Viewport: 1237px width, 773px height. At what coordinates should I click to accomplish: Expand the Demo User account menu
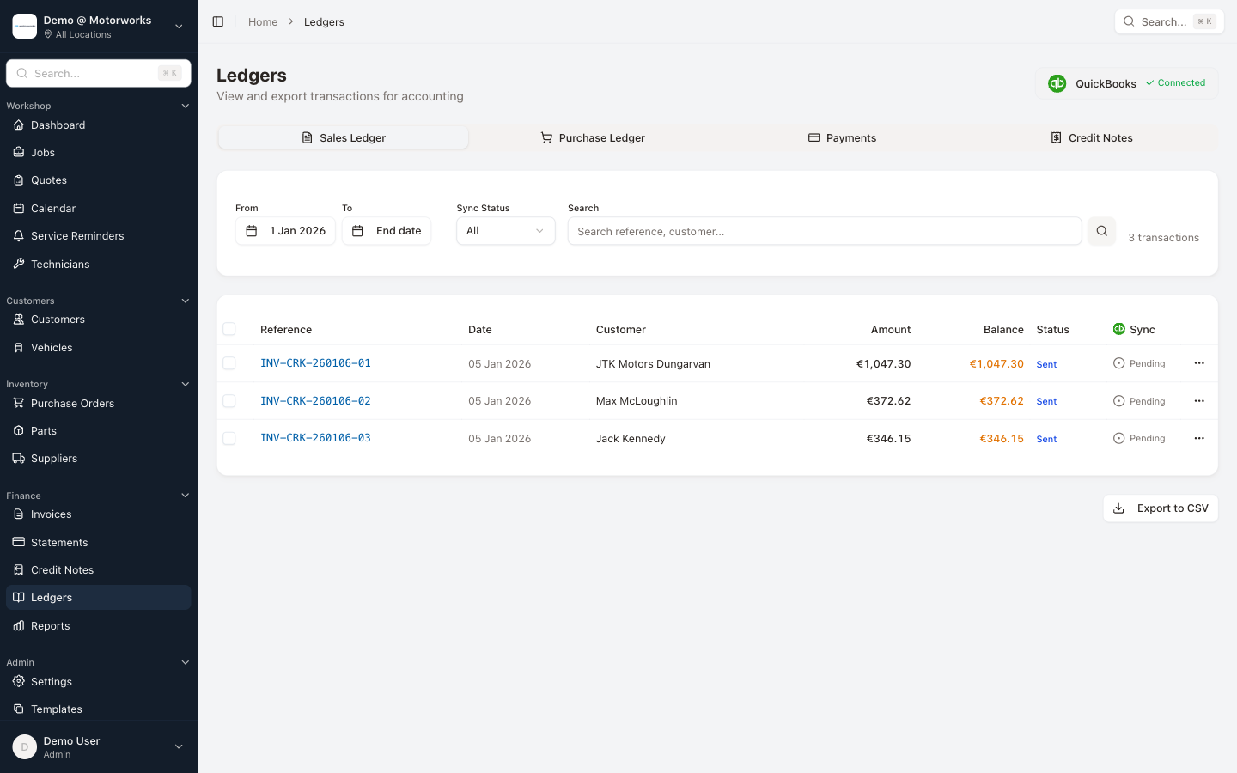pyautogui.click(x=98, y=746)
